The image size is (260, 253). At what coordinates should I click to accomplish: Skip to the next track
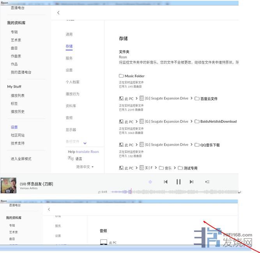(x=191, y=182)
